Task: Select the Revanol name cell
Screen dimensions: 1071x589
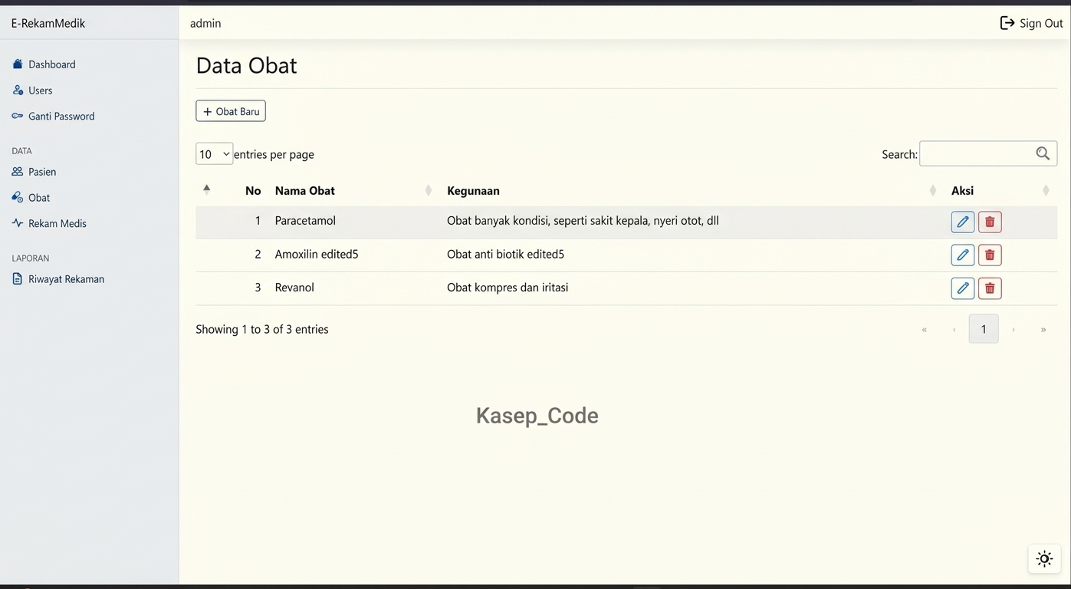Action: pos(294,288)
